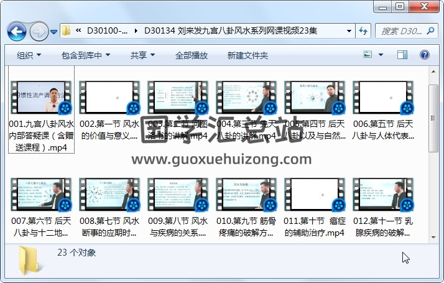
Task: Select the 003.第二节 河图洛书的讲解 video icon
Action: click(178, 97)
